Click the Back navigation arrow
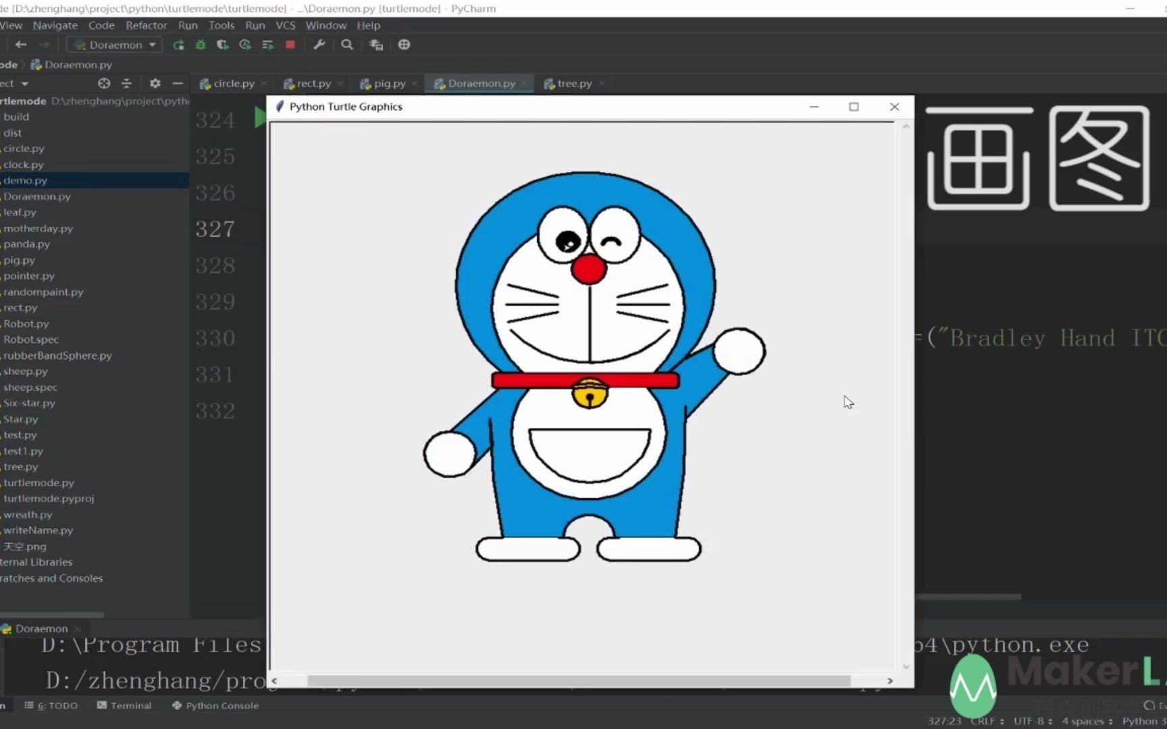The width and height of the screenshot is (1167, 729). click(21, 45)
